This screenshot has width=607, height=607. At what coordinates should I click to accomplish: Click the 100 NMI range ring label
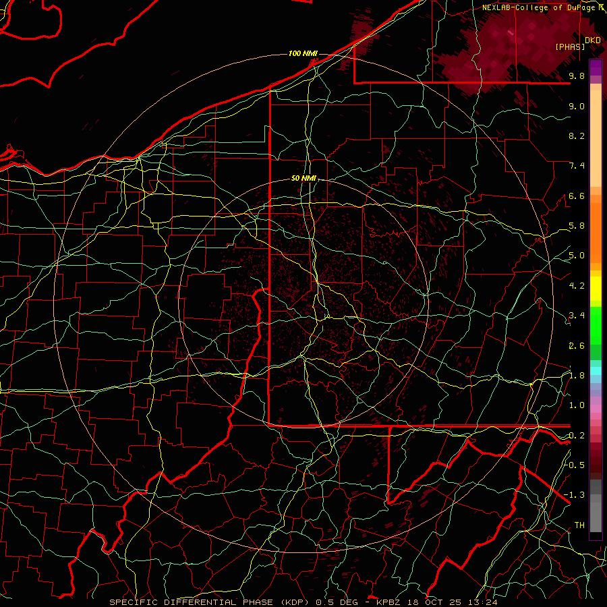tap(303, 53)
